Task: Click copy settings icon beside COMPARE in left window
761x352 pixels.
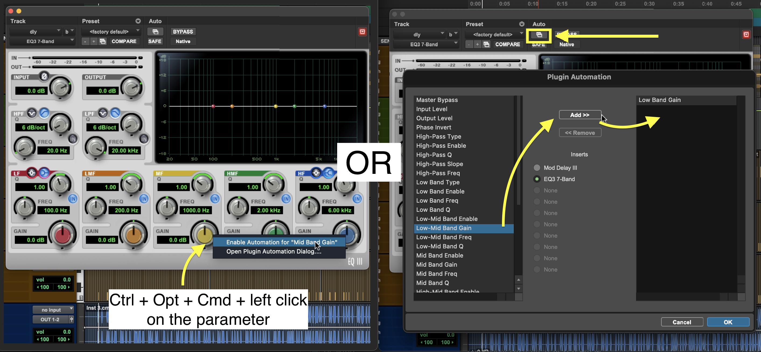Action: pyautogui.click(x=103, y=41)
